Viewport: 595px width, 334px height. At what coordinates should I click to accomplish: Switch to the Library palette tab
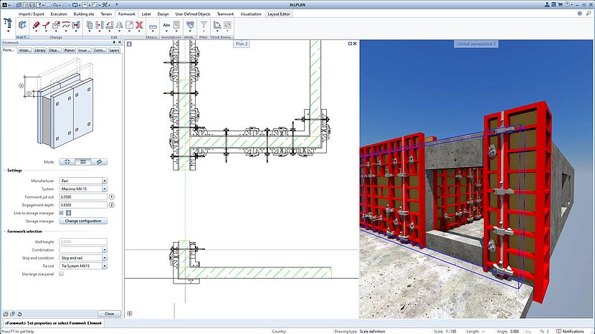[40, 51]
